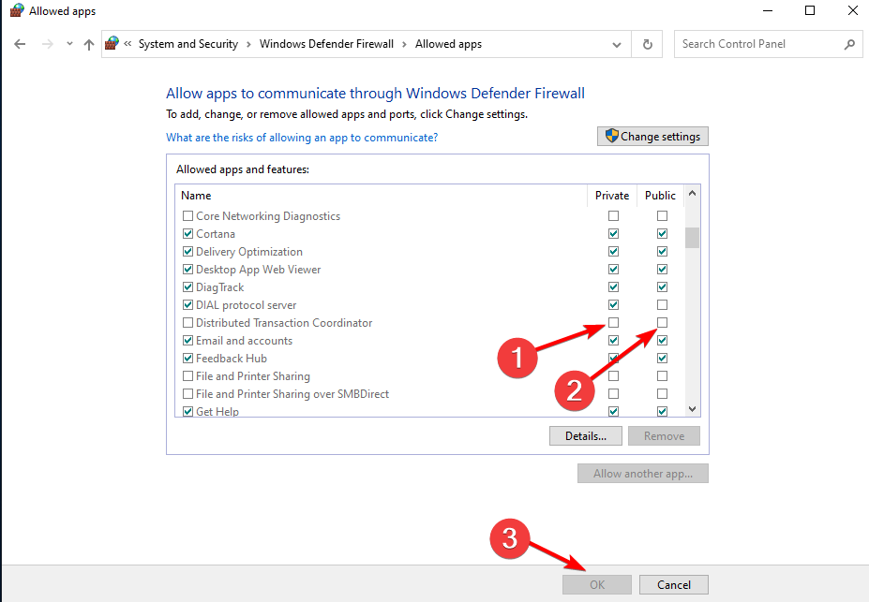869x602 pixels.
Task: Click scroll down arrow of apps list
Action: click(692, 409)
